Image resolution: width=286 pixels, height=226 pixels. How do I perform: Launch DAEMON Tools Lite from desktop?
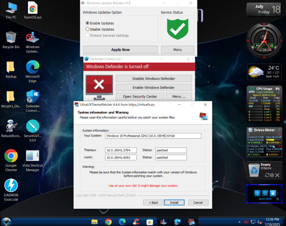(x=11, y=190)
